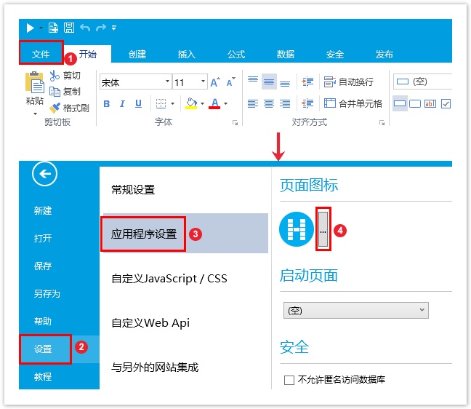This screenshot has width=471, height=409.
Task: Click the Save icon in the quick access bar
Action: 69,28
